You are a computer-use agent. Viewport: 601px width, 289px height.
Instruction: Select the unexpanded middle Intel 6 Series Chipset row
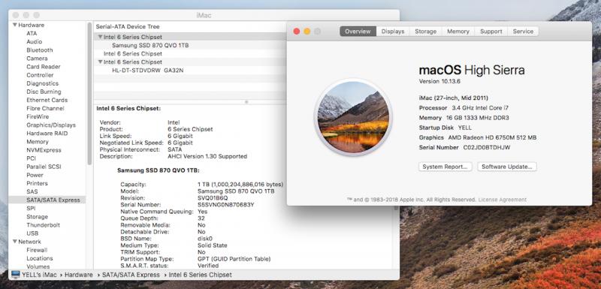click(x=133, y=53)
